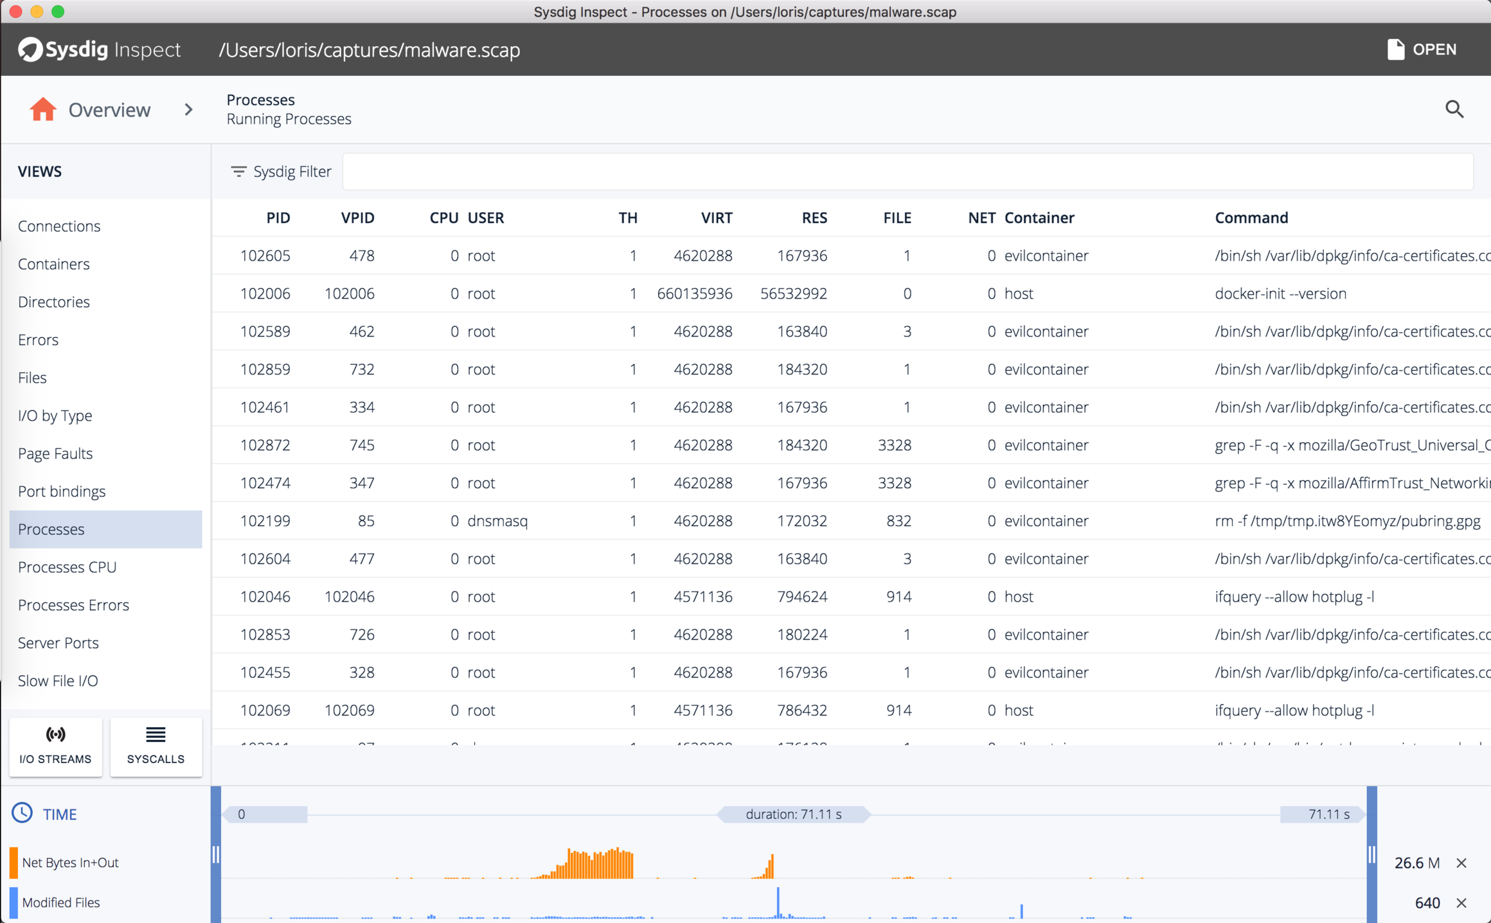Open the search magnifier icon
The image size is (1491, 923).
coord(1454,109)
